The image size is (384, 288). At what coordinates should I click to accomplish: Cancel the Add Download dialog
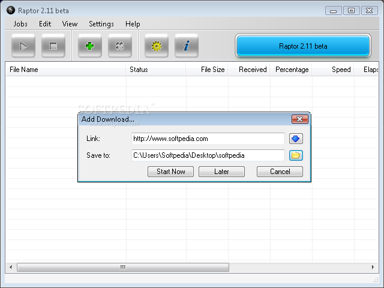coord(280,172)
